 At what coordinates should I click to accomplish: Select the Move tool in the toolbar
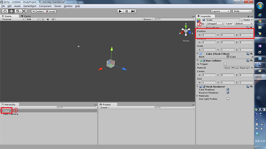click(11, 11)
